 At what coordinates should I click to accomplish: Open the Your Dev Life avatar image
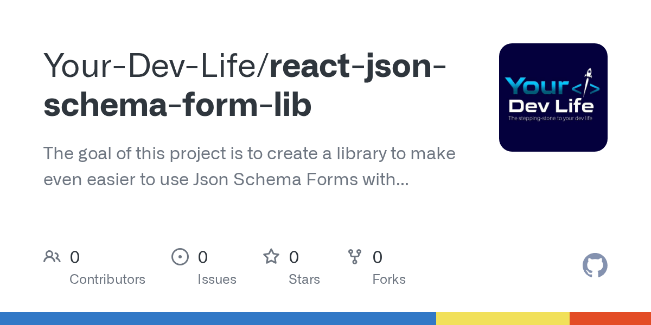pos(553,97)
